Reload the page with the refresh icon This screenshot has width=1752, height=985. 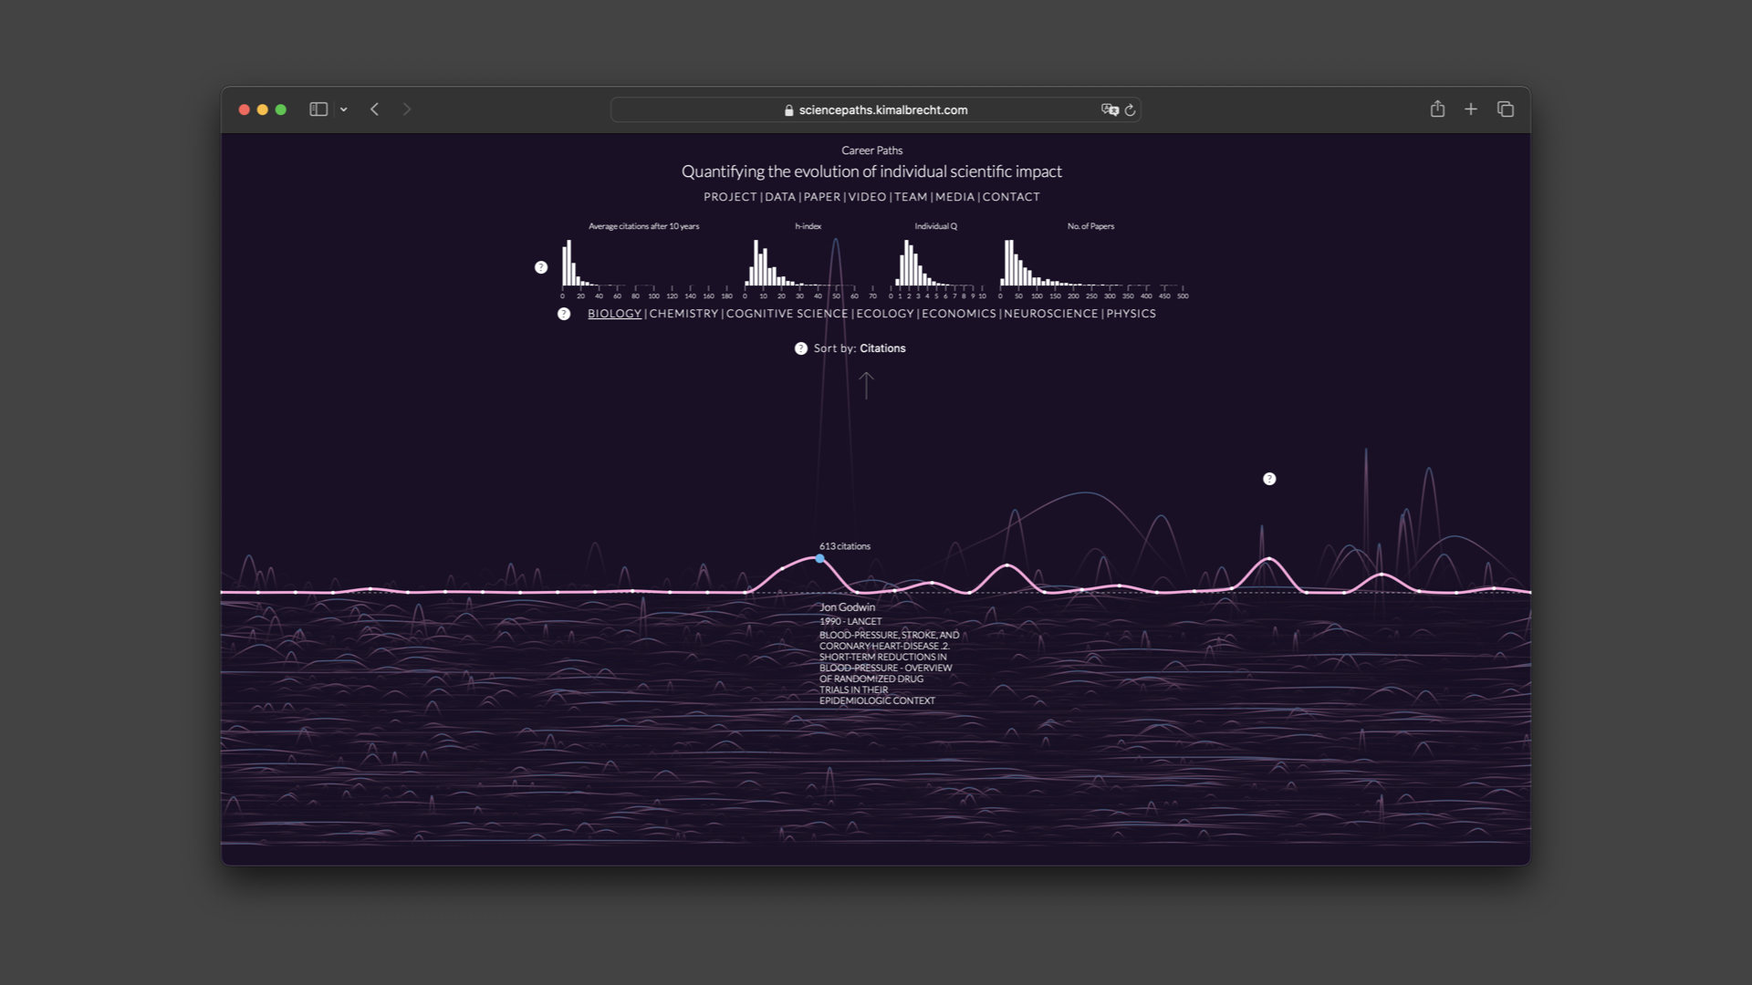1130,109
